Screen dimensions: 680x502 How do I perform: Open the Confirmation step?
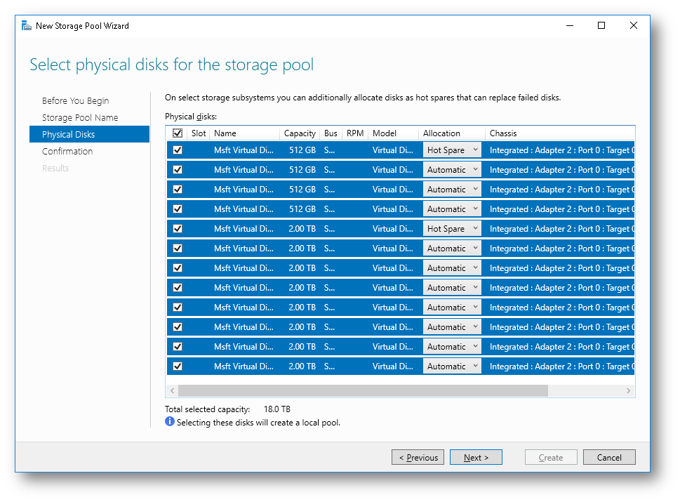point(67,152)
